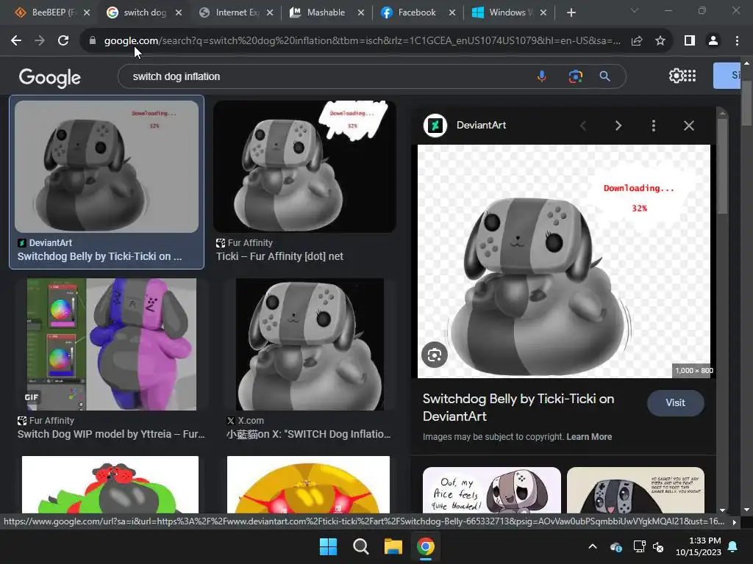Click the blue Sign in button

(727, 76)
